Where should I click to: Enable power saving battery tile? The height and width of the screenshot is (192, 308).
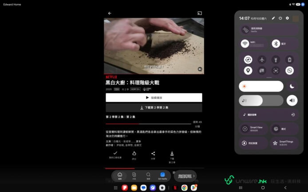pos(289,59)
